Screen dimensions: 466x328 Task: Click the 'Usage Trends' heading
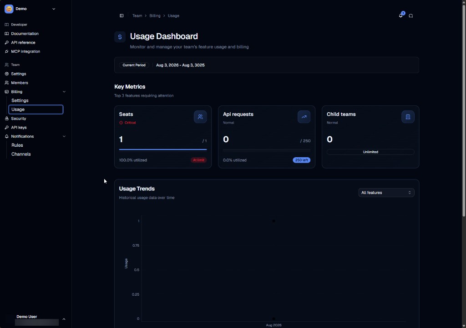137,189
